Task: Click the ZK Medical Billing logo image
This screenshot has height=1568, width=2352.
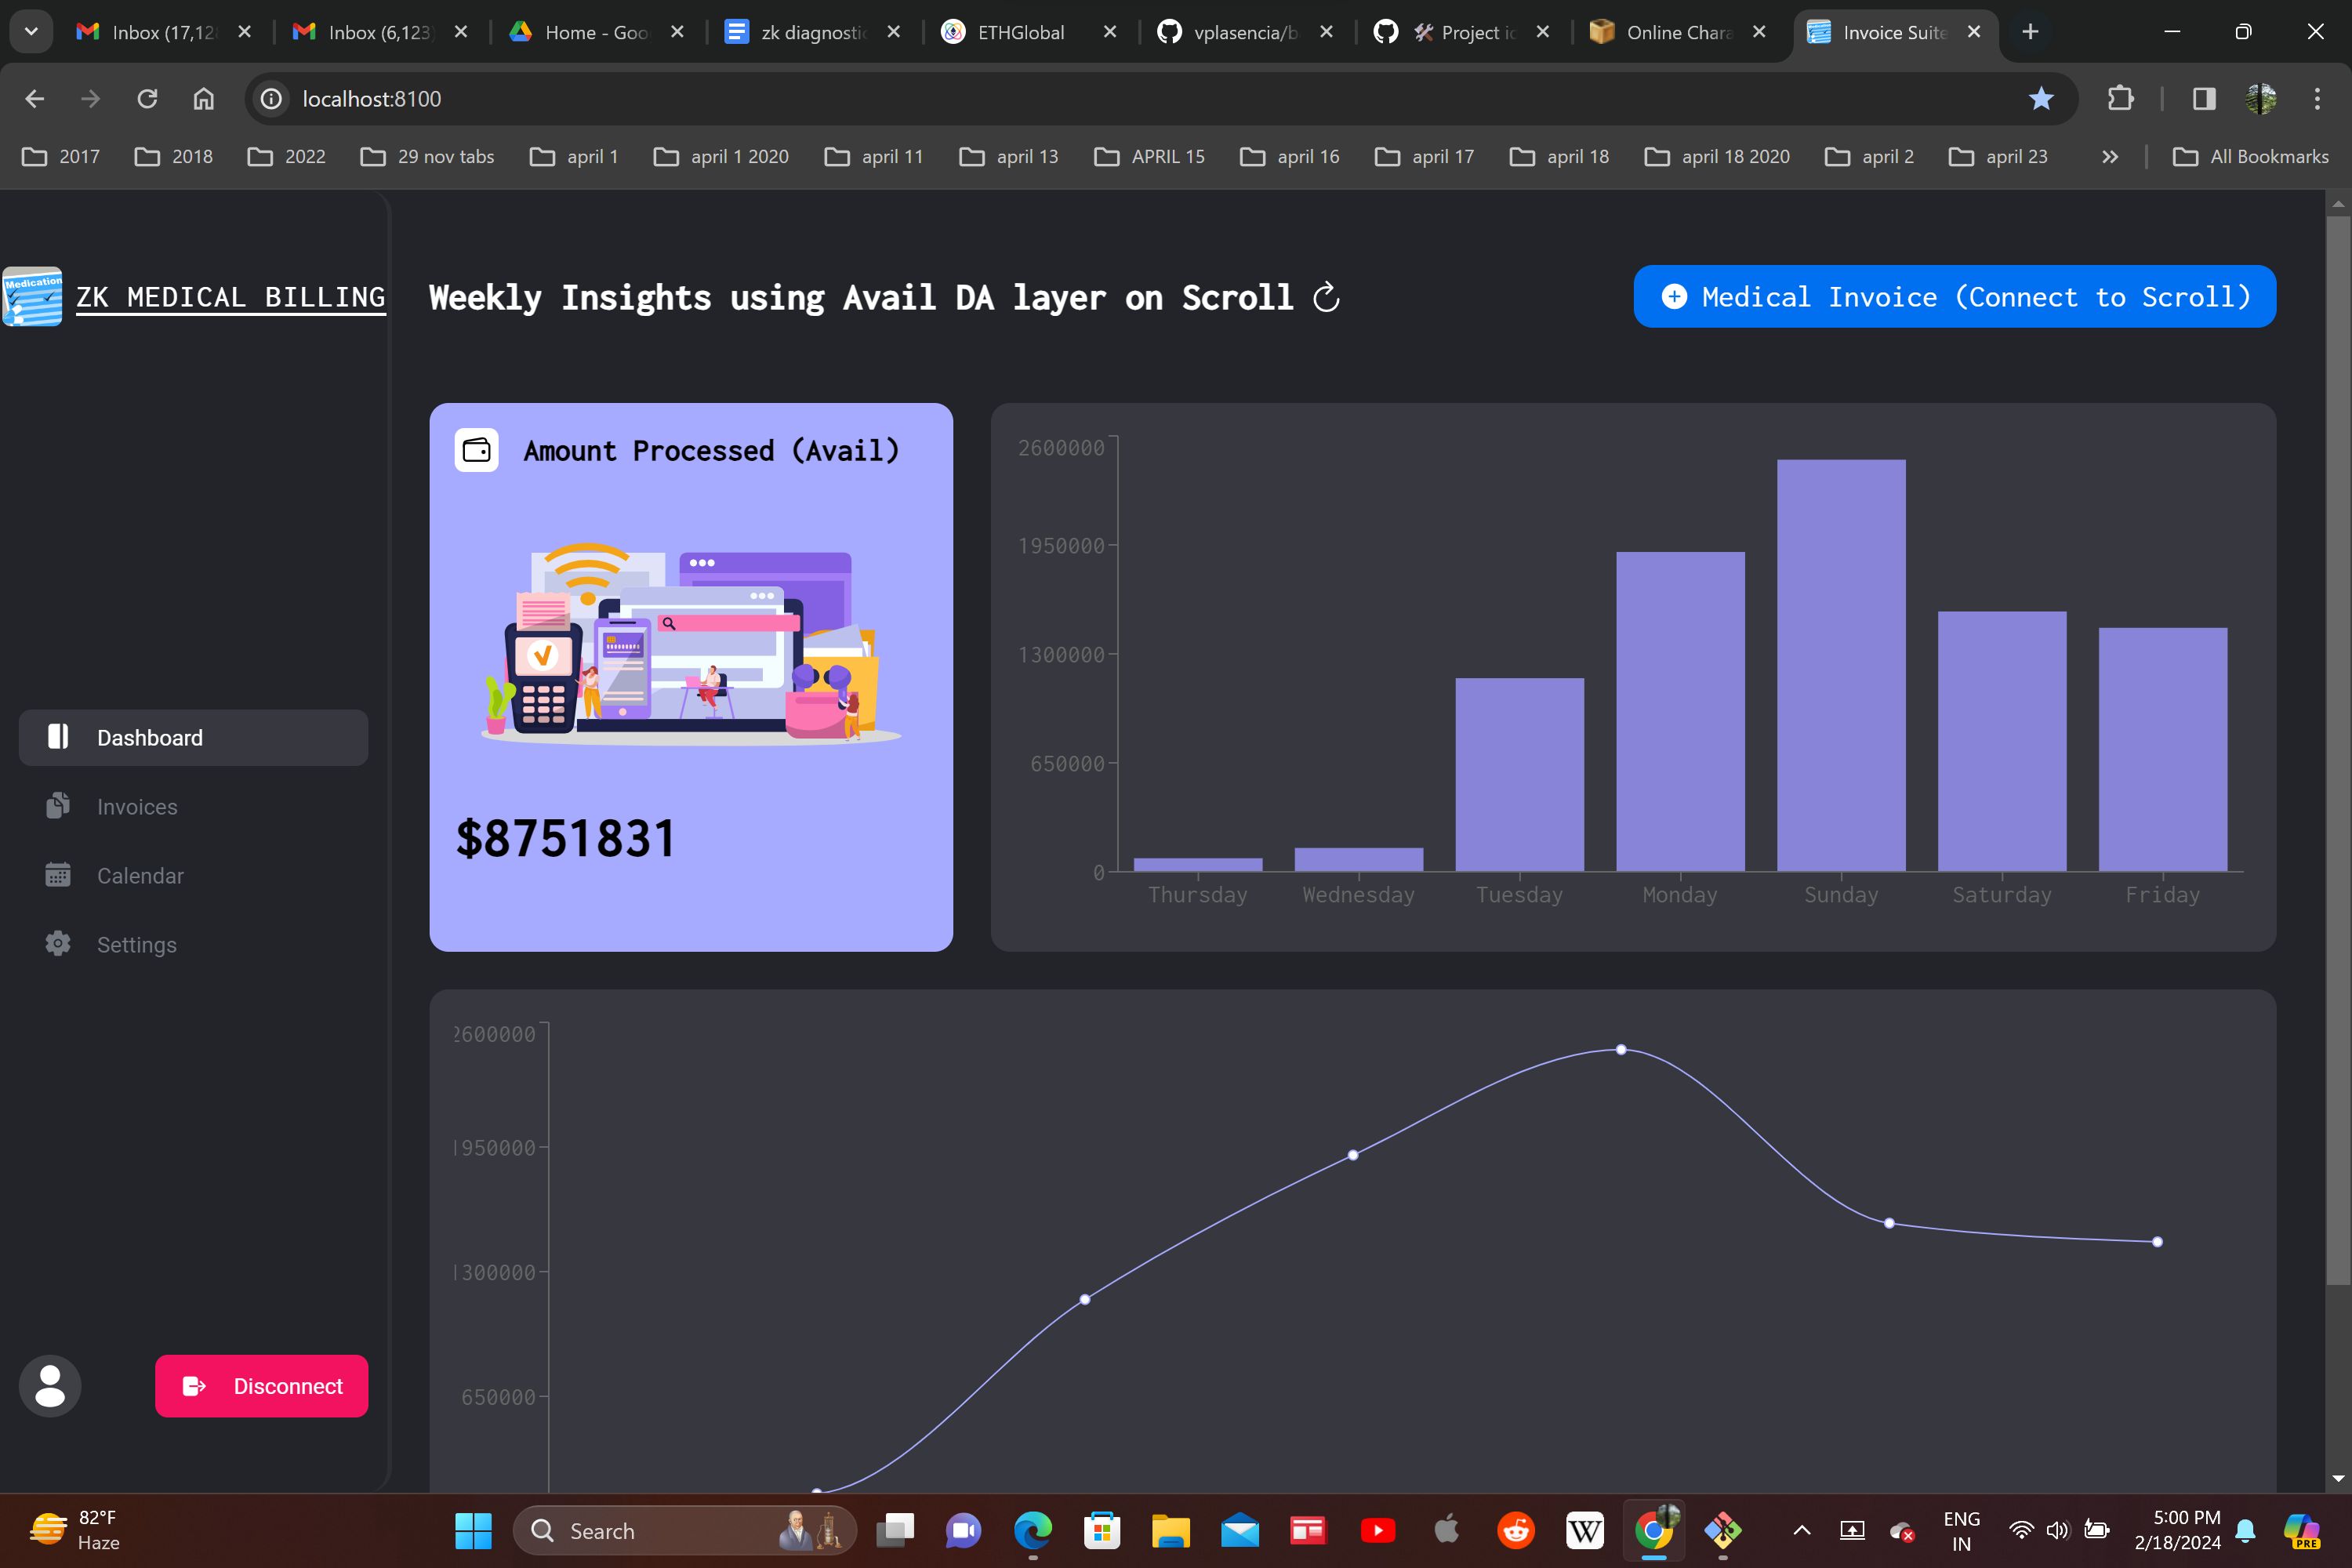Action: (32, 297)
